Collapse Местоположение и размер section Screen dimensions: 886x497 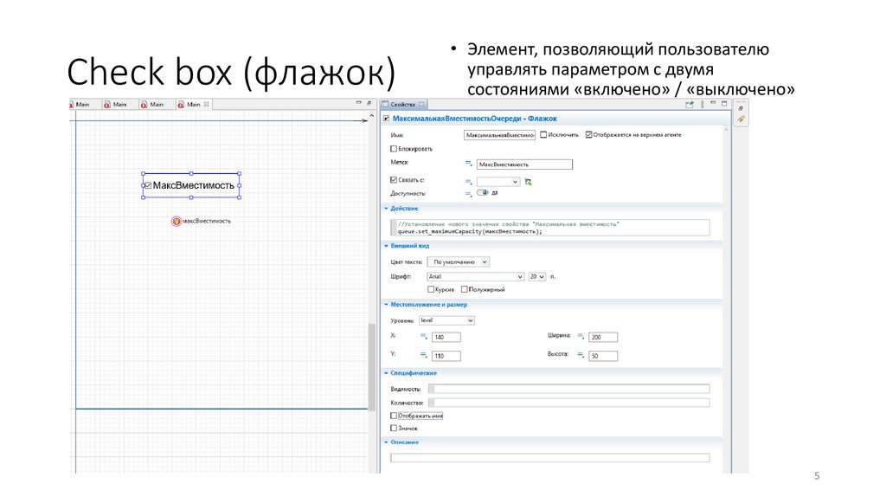point(387,305)
